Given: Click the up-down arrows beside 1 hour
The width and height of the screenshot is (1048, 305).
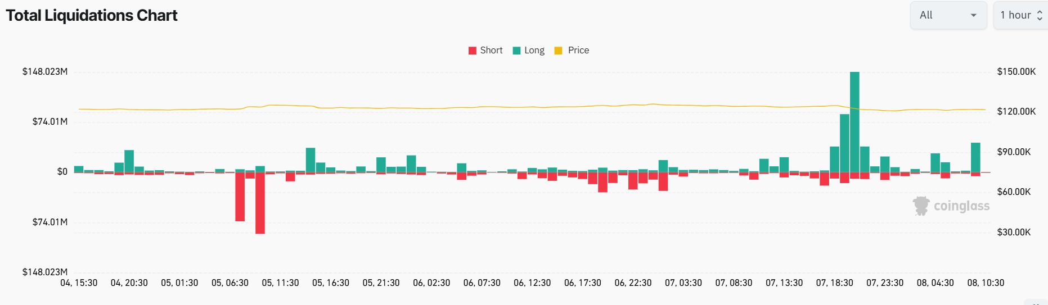Looking at the screenshot, I should point(1040,16).
